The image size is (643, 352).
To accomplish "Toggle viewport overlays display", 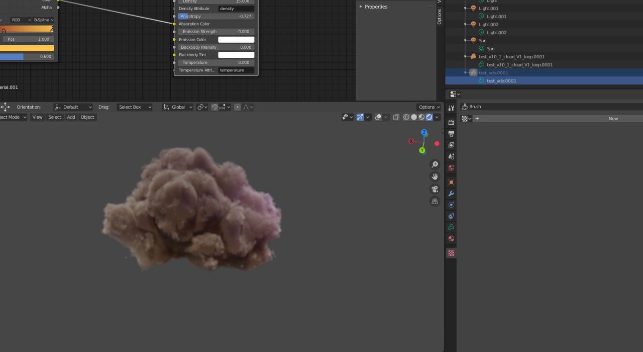I will (x=379, y=117).
